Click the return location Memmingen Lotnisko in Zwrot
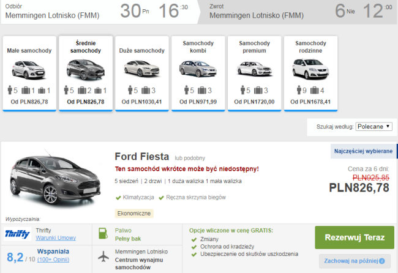 pos(257,15)
